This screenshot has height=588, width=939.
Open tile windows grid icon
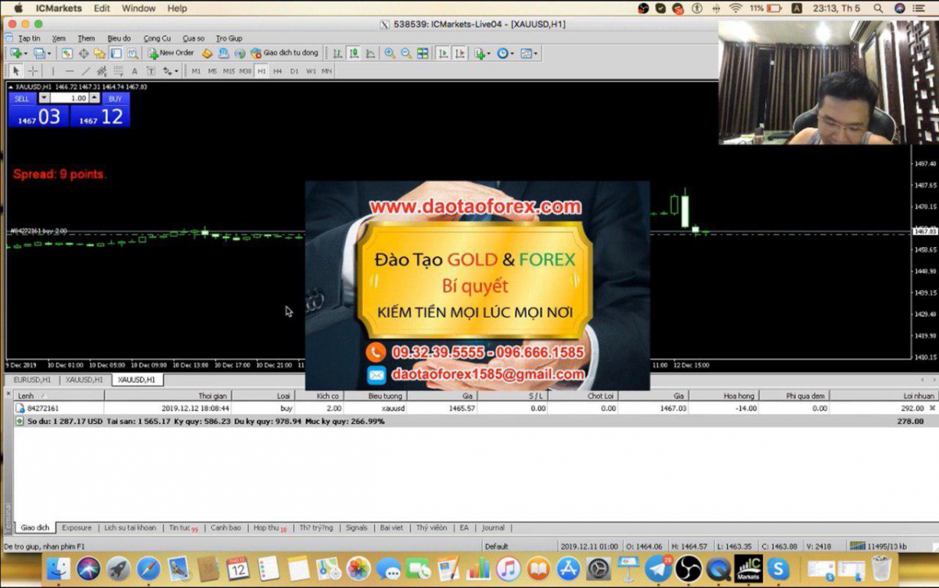423,53
